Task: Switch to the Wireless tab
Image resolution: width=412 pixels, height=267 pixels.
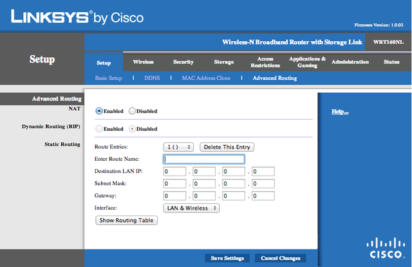Action: (143, 62)
